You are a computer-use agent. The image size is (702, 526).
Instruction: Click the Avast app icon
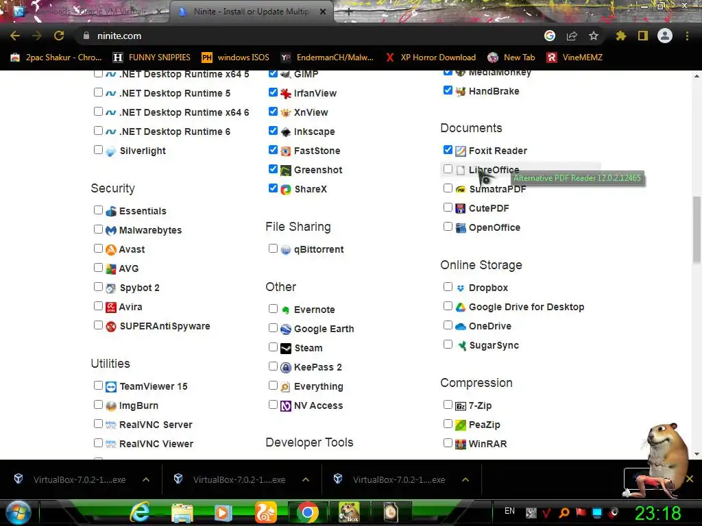[111, 249]
